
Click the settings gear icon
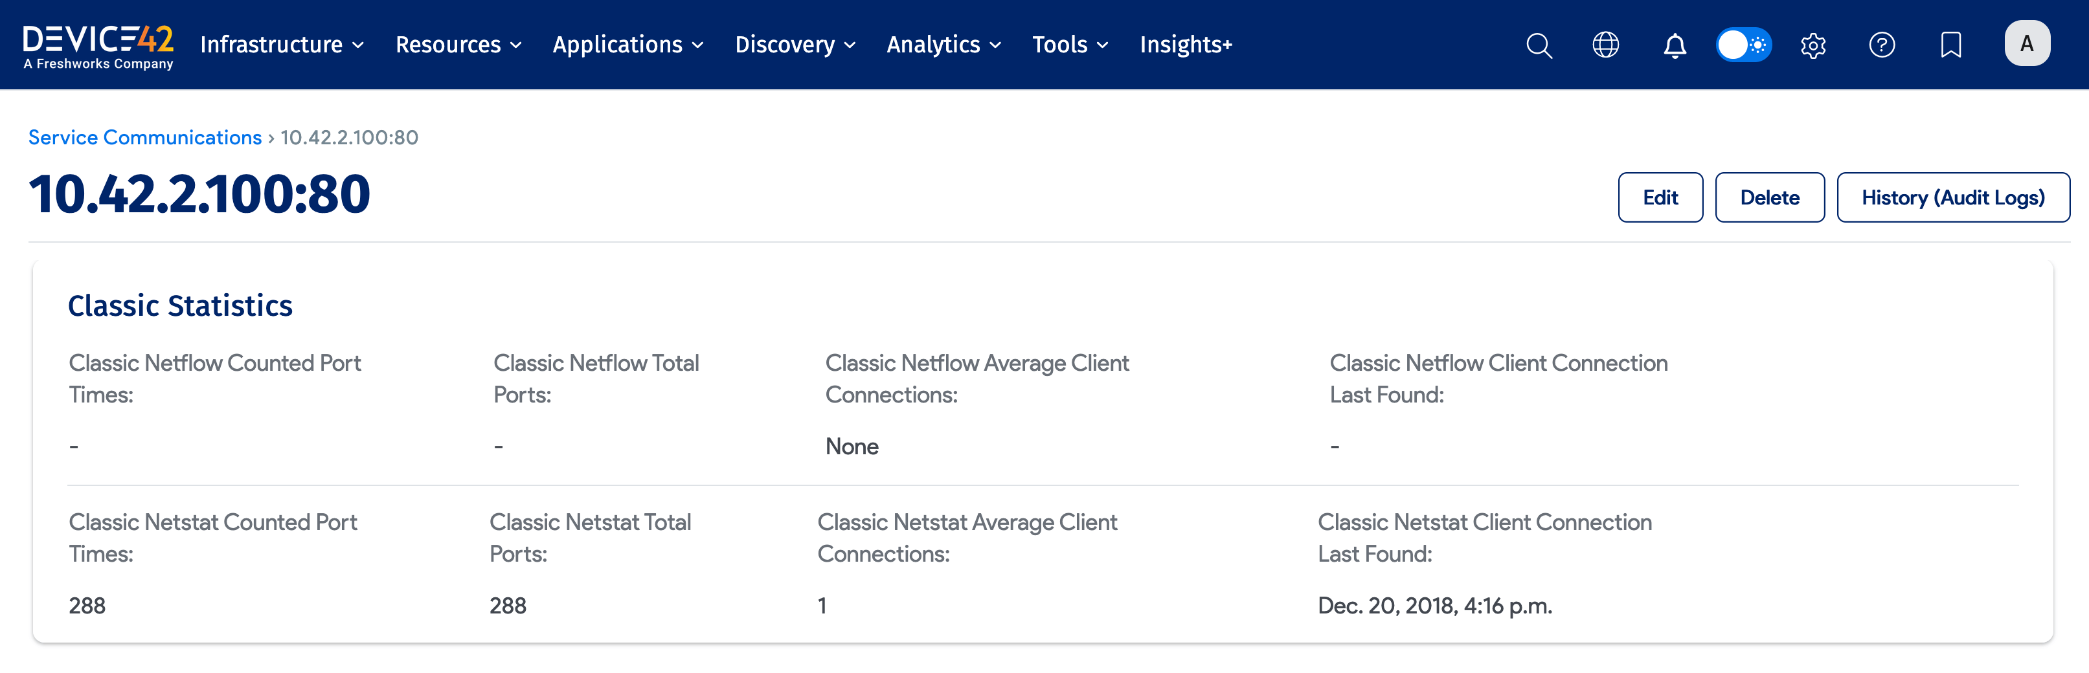1813,45
